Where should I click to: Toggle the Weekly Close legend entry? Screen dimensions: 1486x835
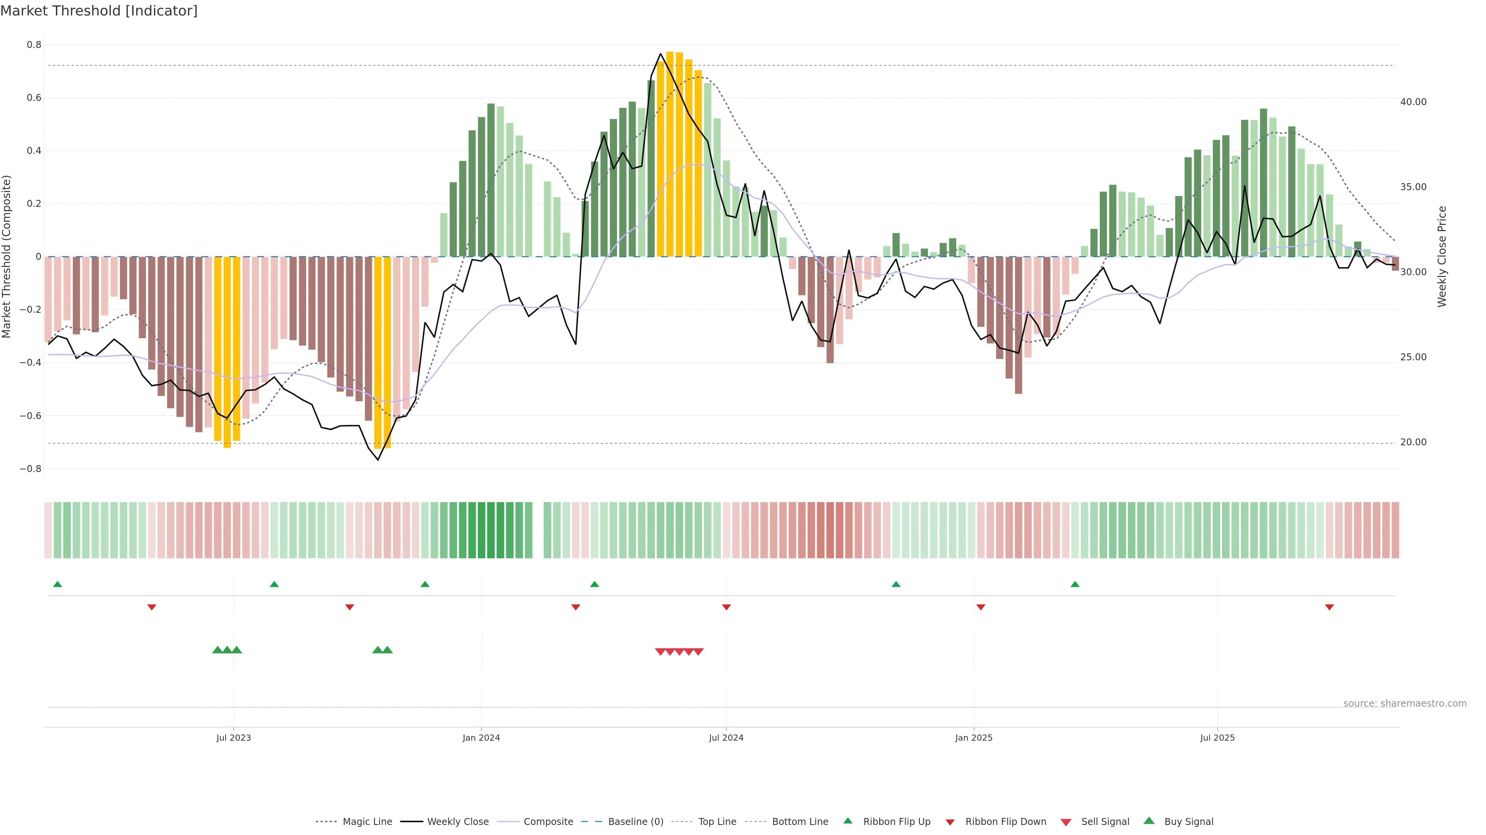point(457,822)
